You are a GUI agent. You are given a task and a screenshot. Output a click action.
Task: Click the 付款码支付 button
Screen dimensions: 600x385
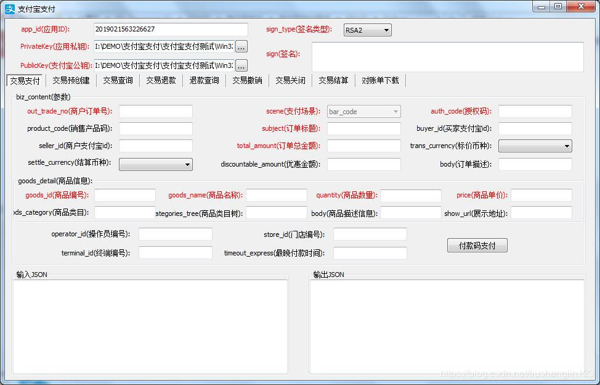477,246
